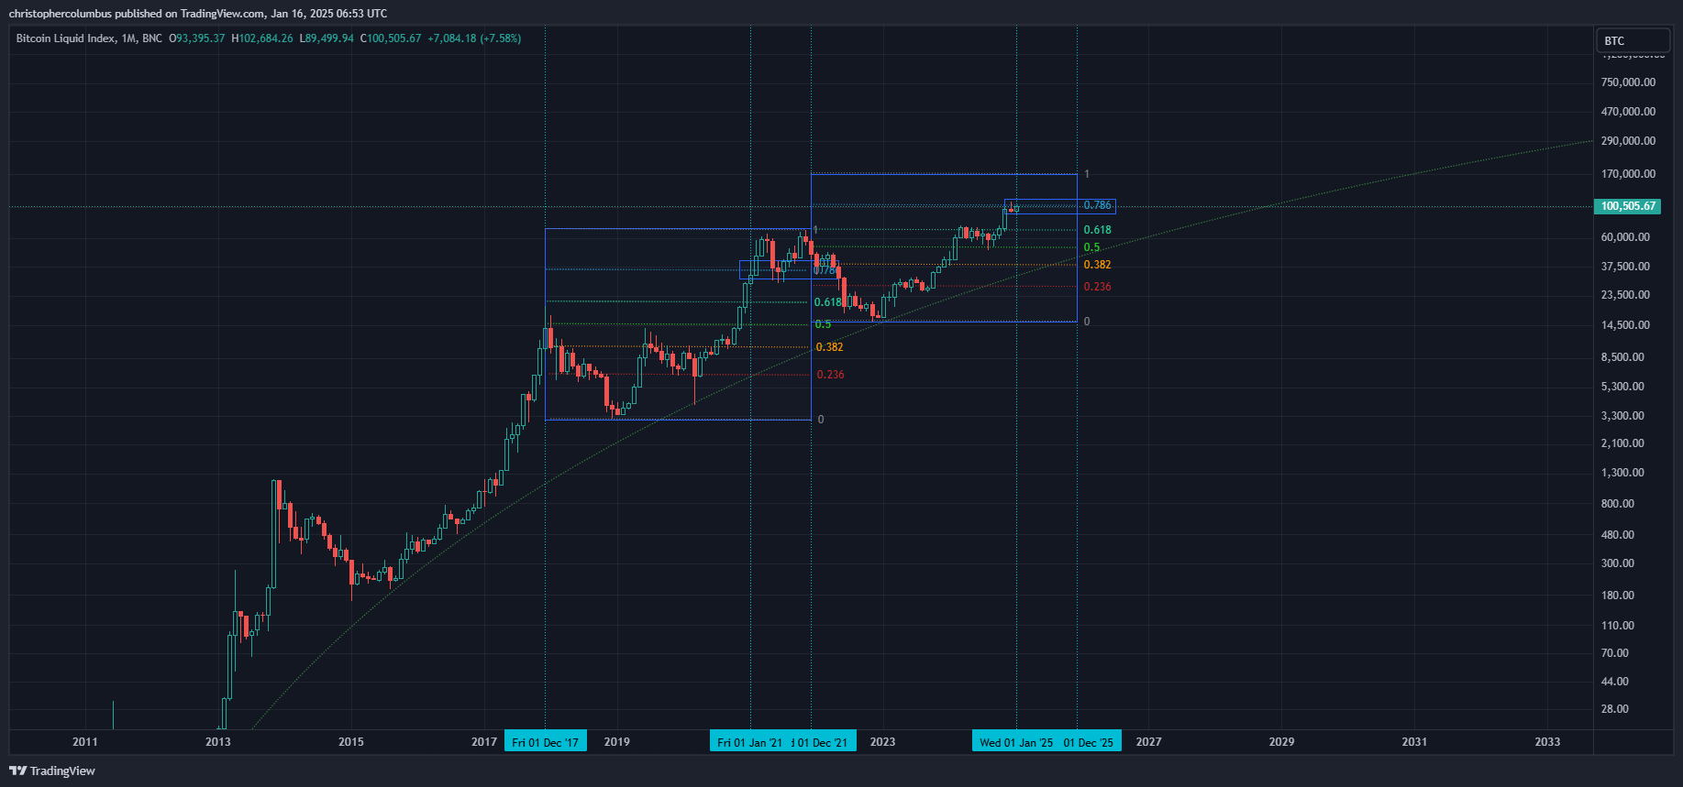
Task: Open the BTC currency selector on price axis
Action: coord(1633,40)
